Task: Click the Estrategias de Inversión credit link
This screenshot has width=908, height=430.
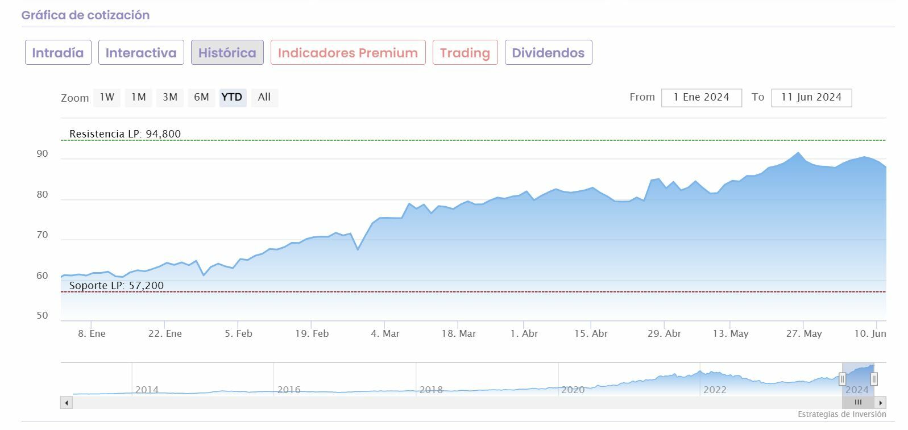Action: 841,414
